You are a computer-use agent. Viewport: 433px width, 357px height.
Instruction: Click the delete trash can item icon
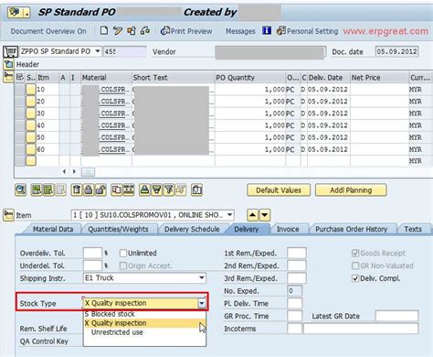click(77, 189)
